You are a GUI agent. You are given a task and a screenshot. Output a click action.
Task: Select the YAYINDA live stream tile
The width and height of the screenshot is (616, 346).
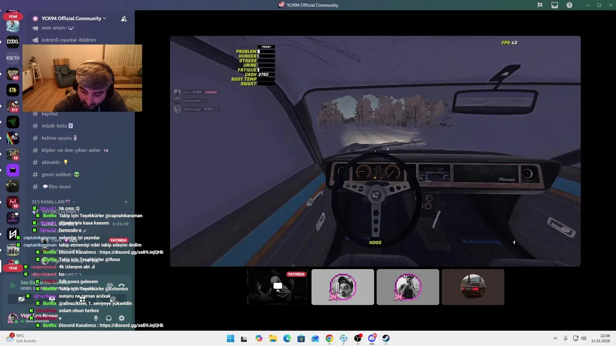(278, 287)
